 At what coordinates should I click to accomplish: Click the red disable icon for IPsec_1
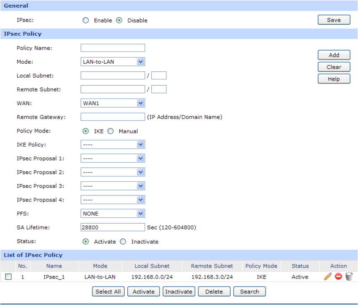click(338, 276)
